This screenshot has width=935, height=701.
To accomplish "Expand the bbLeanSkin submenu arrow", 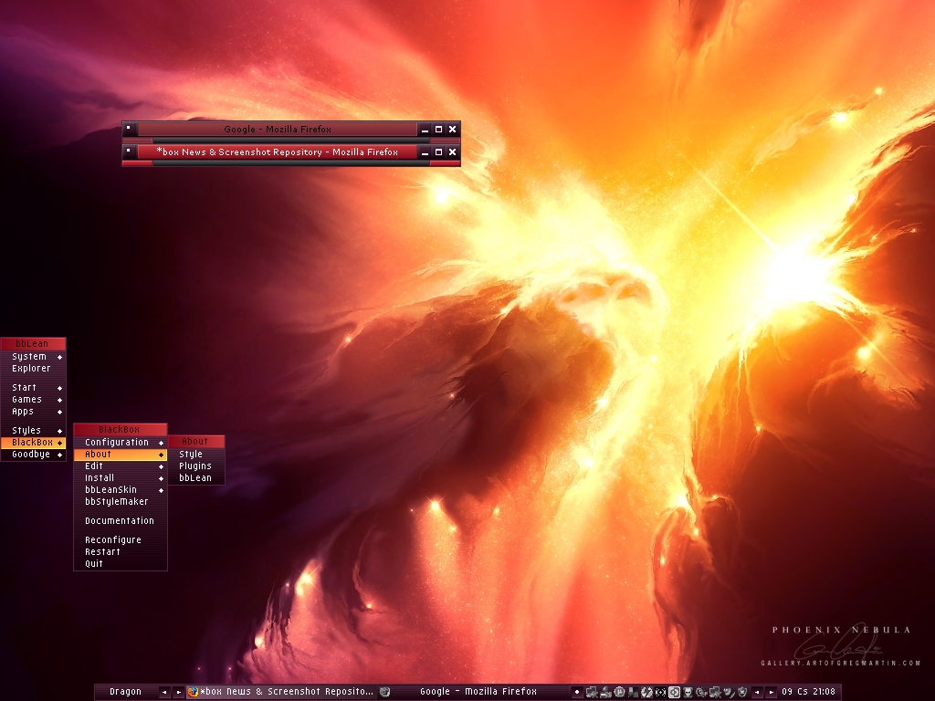I will pyautogui.click(x=161, y=490).
